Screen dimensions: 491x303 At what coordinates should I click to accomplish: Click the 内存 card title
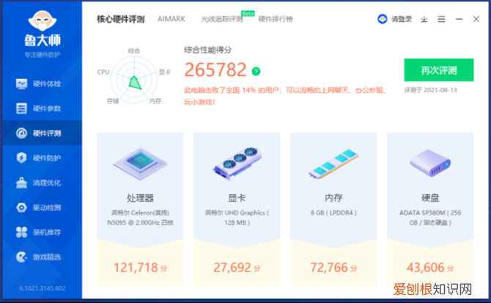pyautogui.click(x=333, y=198)
